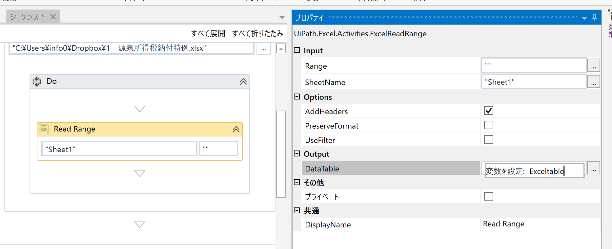Viewport: 612px width, 249px height.
Task: Click the Read Range activity icon
Action: click(44, 129)
